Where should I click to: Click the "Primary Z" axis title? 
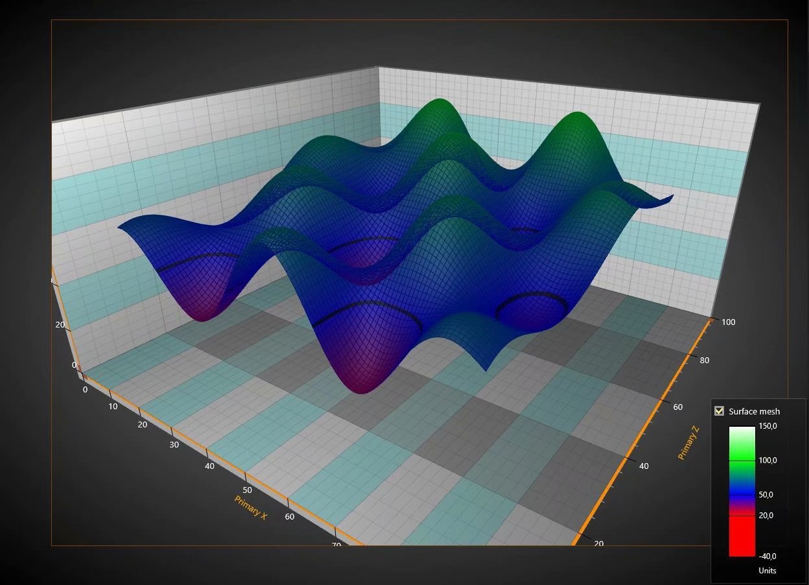pyautogui.click(x=688, y=444)
